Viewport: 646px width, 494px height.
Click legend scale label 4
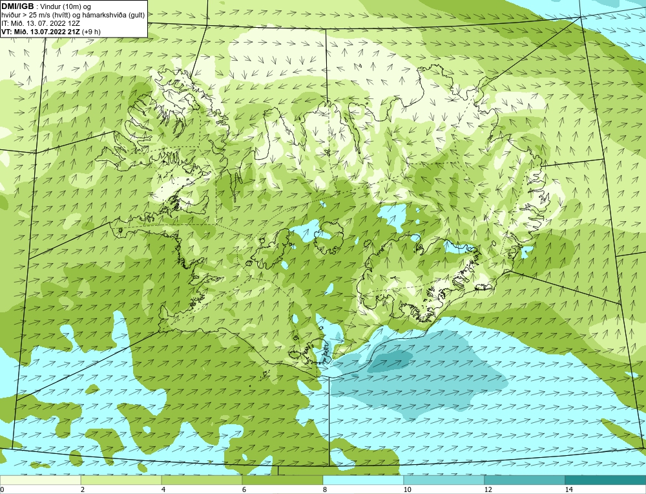[x=163, y=489]
